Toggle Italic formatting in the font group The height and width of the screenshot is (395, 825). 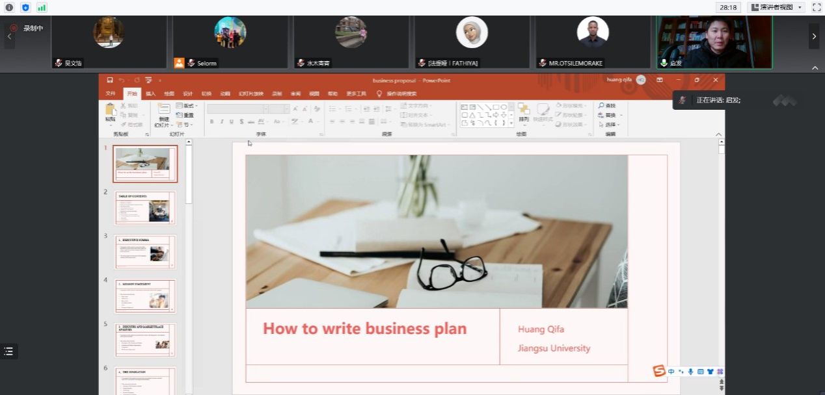click(x=222, y=121)
